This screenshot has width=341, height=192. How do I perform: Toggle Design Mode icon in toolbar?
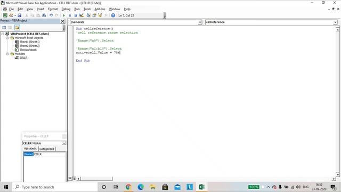(x=82, y=15)
